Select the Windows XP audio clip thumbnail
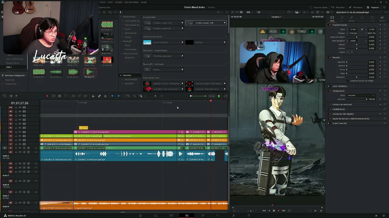Image resolution: width=389 pixels, height=218 pixels. [x=90, y=72]
